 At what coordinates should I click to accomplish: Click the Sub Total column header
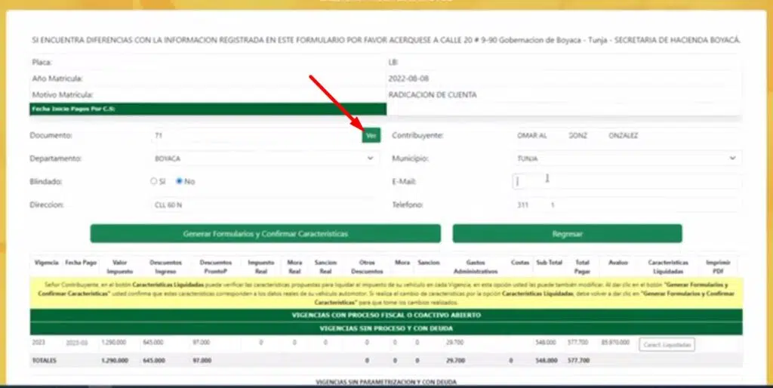click(x=550, y=263)
